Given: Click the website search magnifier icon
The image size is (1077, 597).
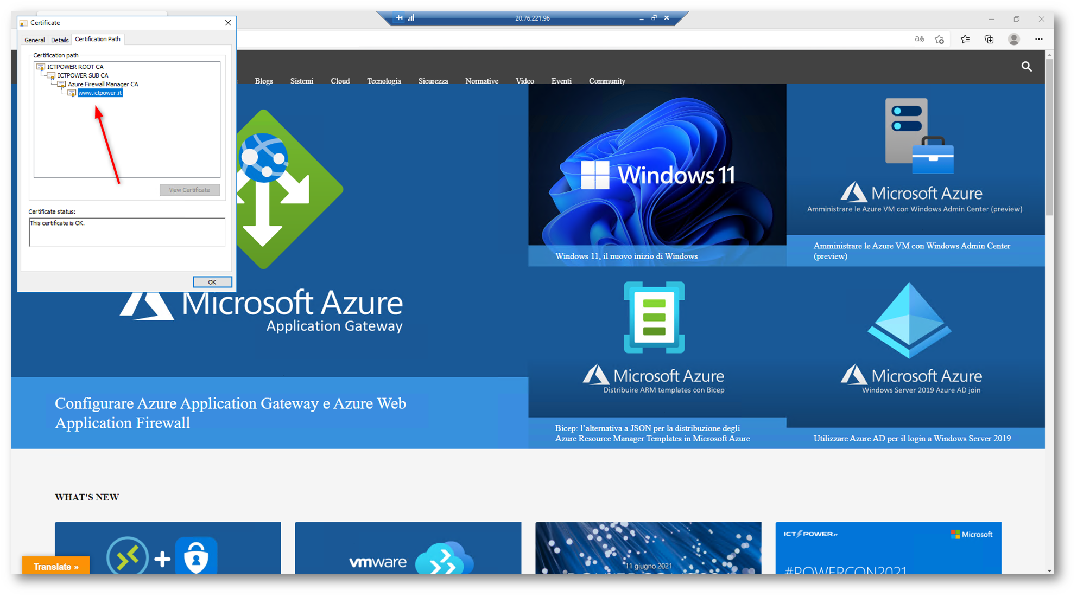Looking at the screenshot, I should coord(1026,67).
